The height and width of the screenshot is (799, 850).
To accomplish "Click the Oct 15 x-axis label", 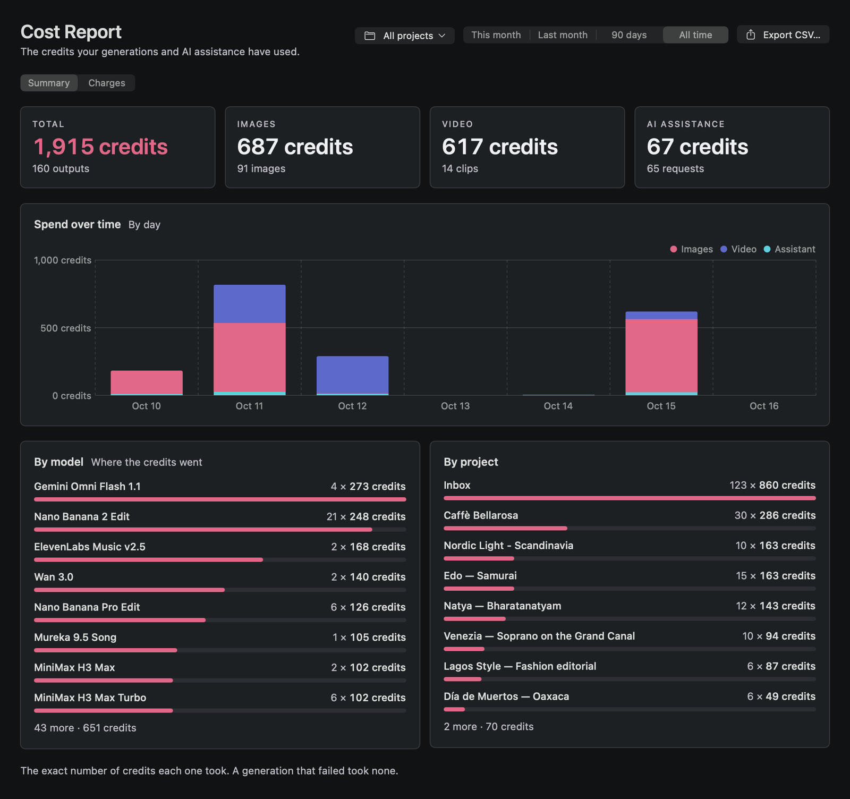I will (661, 406).
